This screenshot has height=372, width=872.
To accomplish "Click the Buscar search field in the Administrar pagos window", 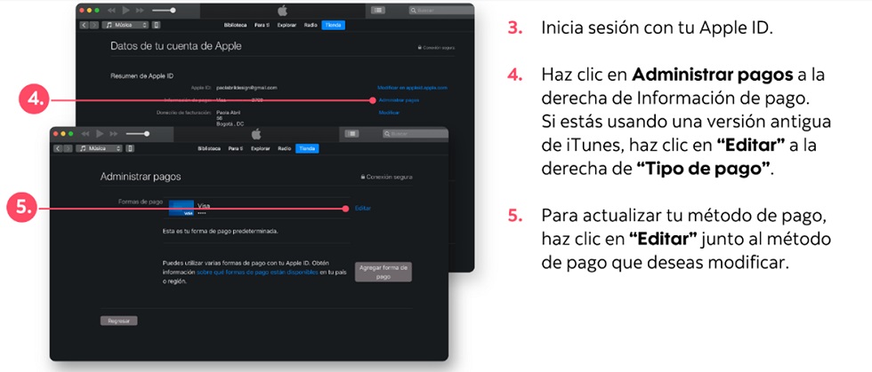I will (x=415, y=134).
